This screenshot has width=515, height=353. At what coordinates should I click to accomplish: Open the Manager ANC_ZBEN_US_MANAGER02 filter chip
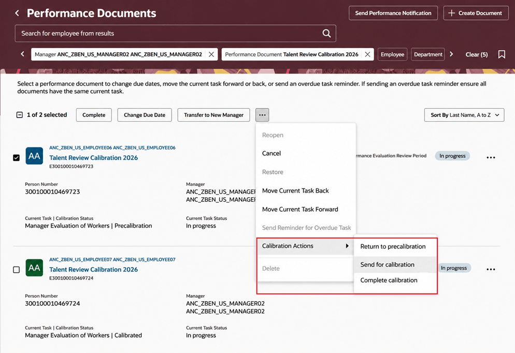click(x=118, y=54)
